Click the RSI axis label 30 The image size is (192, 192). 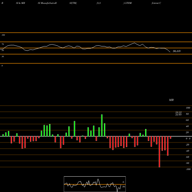pos(3,56)
